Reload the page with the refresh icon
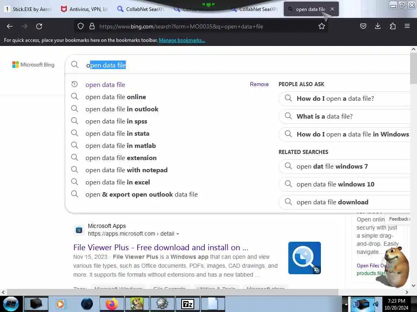The height and width of the screenshot is (312, 417). pos(39,26)
